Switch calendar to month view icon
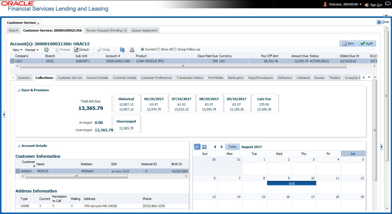The height and width of the screenshot is (214, 392). (197, 147)
